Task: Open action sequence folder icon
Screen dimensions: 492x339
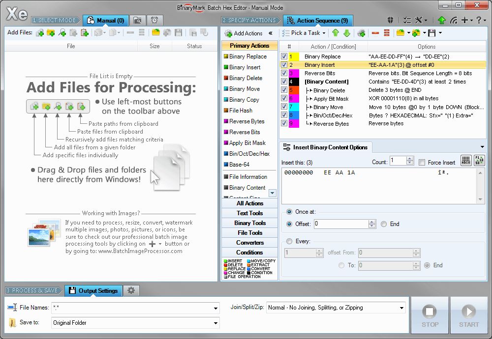Action: 400,32
